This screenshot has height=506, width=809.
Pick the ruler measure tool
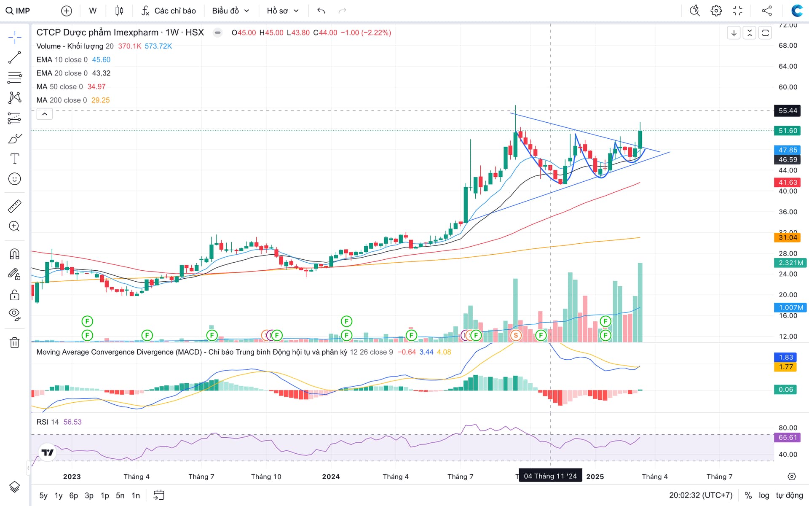15,206
